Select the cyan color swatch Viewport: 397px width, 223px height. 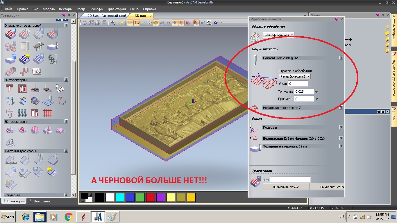coord(120,197)
